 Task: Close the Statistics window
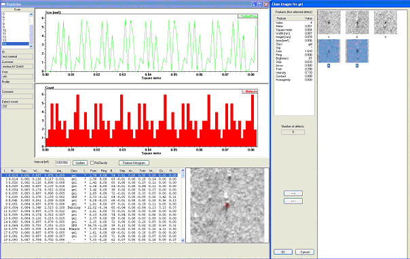click(266, 5)
